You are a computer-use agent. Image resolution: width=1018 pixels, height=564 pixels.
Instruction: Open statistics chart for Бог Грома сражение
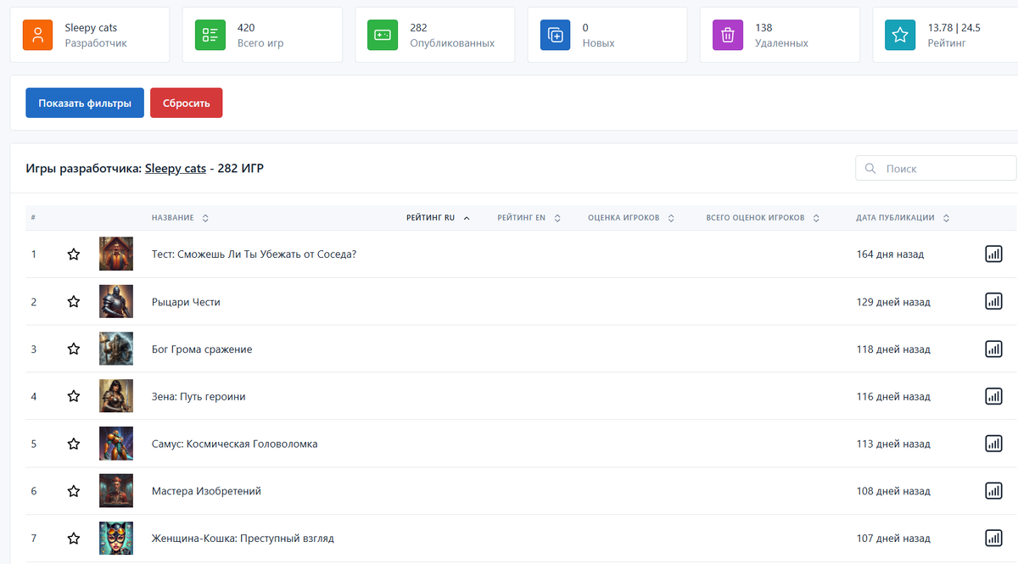[993, 349]
